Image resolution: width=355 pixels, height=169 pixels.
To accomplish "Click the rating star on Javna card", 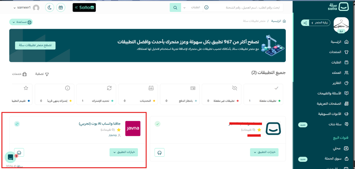I will tap(119, 130).
